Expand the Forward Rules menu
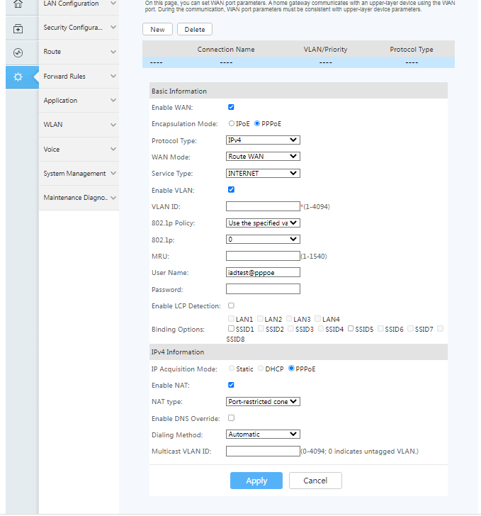The height and width of the screenshot is (516, 481). click(79, 77)
